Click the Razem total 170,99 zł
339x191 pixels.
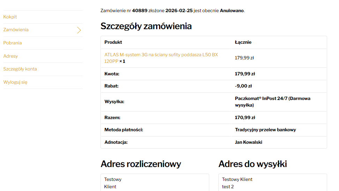tap(245, 118)
